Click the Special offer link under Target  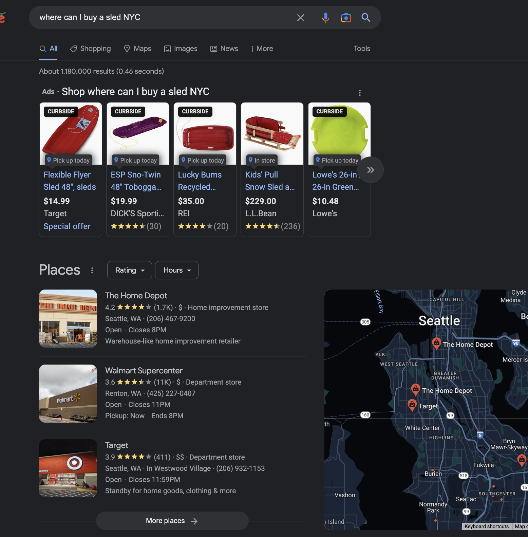pos(67,226)
